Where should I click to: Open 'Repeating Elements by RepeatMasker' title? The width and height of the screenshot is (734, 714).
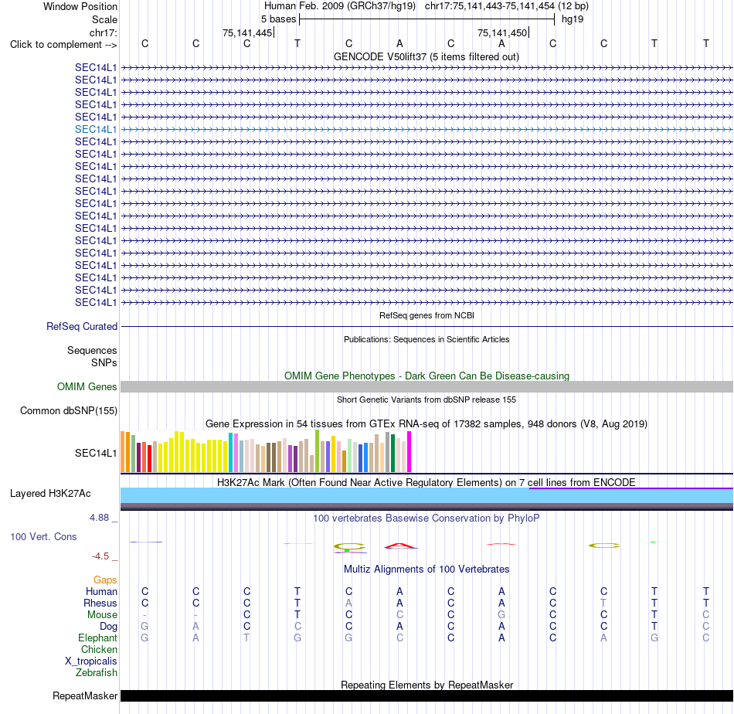(426, 685)
